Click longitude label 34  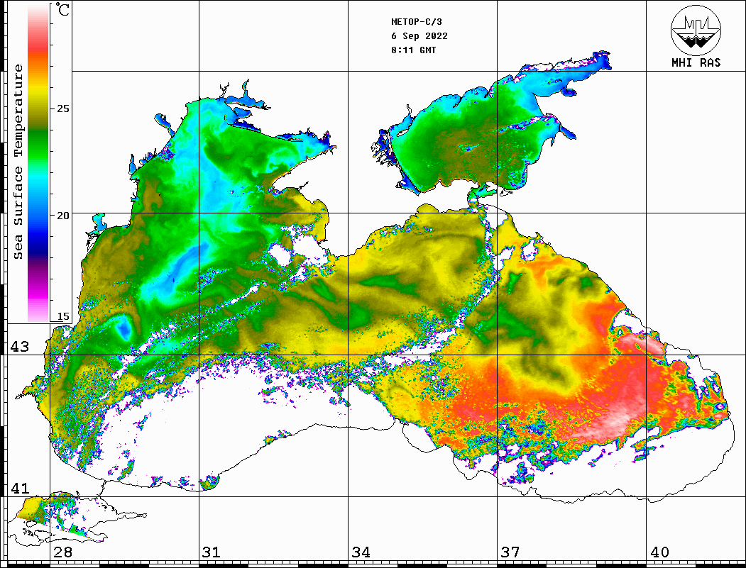(x=361, y=552)
